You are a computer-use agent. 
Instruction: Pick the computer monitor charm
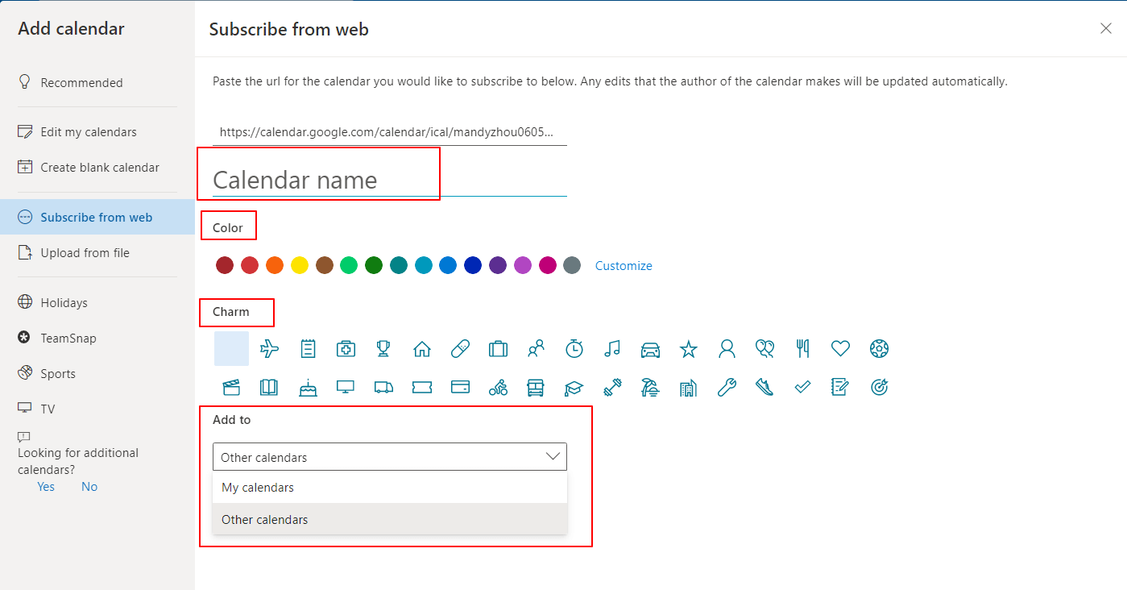click(346, 388)
